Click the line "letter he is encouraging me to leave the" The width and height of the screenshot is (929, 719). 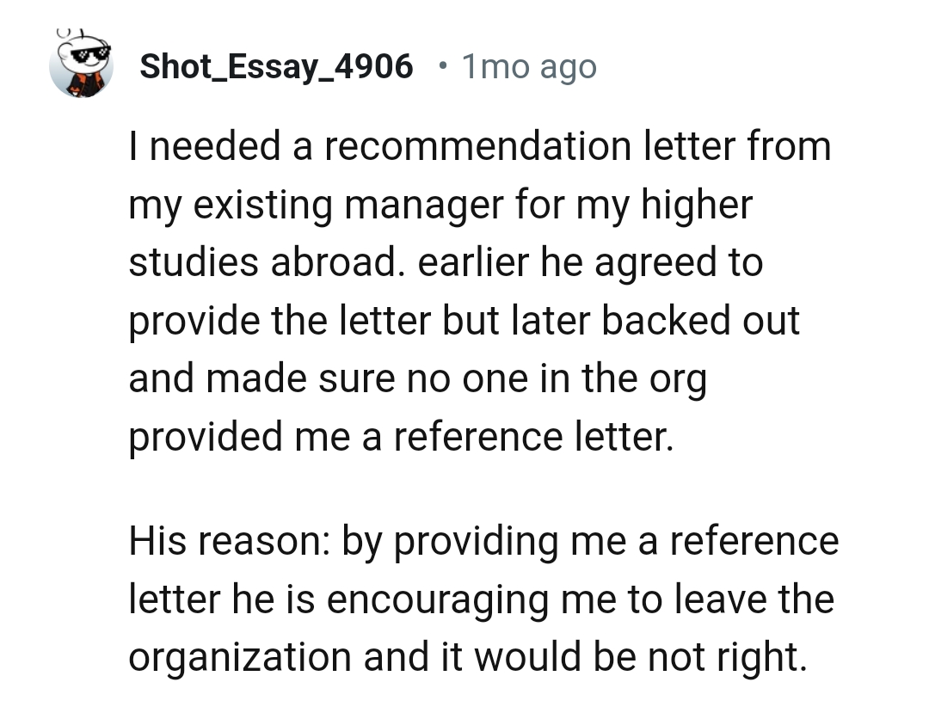point(481,599)
